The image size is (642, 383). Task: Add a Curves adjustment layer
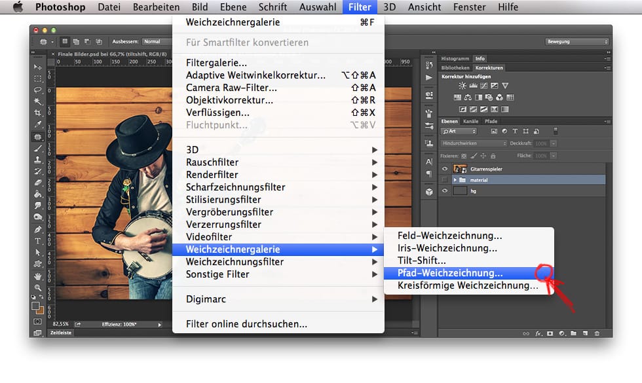(x=484, y=86)
